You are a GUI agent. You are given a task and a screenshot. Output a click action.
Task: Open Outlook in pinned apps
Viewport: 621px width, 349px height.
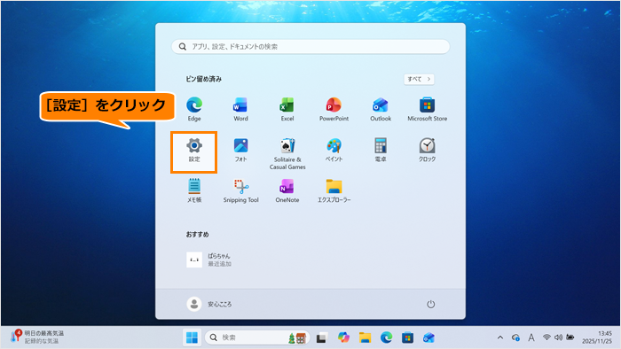point(381,109)
